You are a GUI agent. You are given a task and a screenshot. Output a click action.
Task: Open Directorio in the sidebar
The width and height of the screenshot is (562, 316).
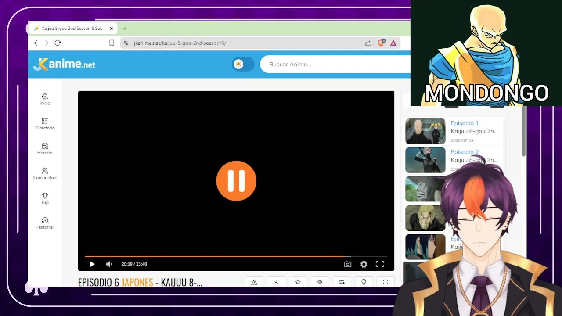[45, 124]
